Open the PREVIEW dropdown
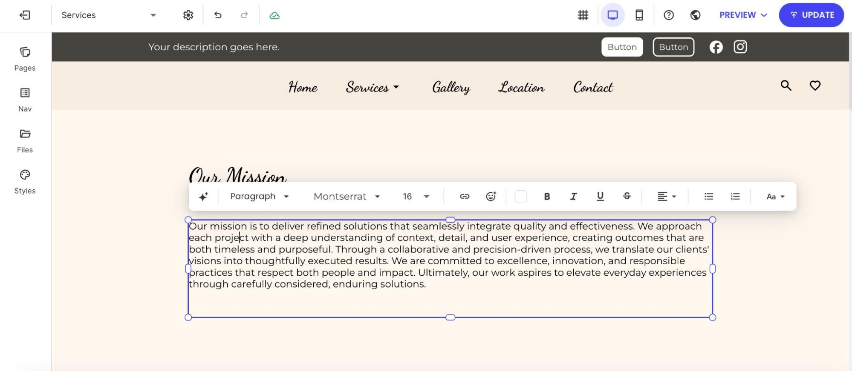Screen dimensions: 852x371 coord(743,15)
